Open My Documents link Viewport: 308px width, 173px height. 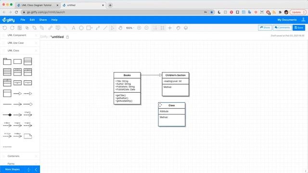click(x=287, y=20)
